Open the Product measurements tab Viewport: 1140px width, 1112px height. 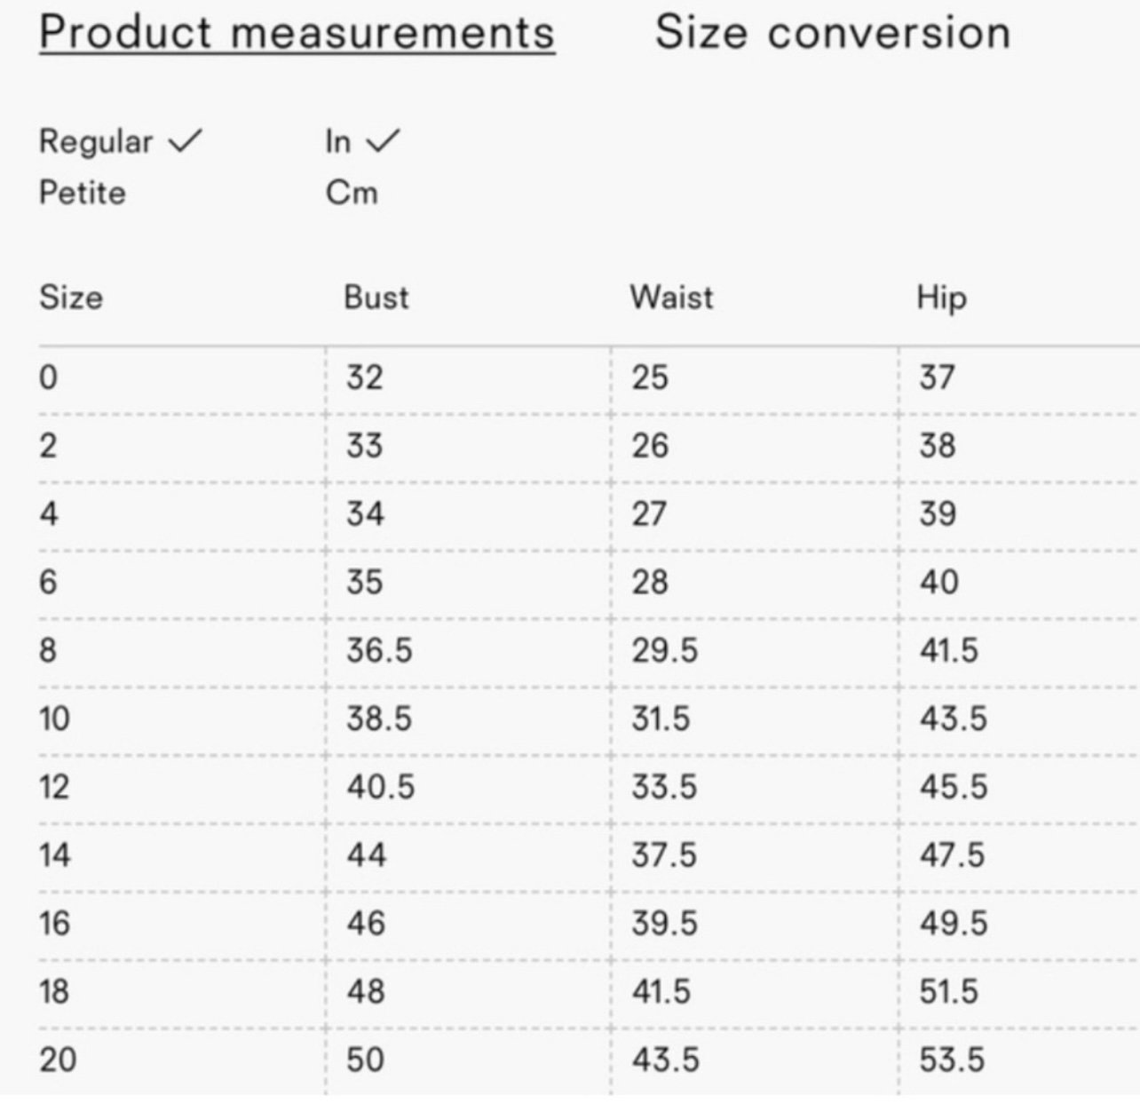(x=297, y=34)
